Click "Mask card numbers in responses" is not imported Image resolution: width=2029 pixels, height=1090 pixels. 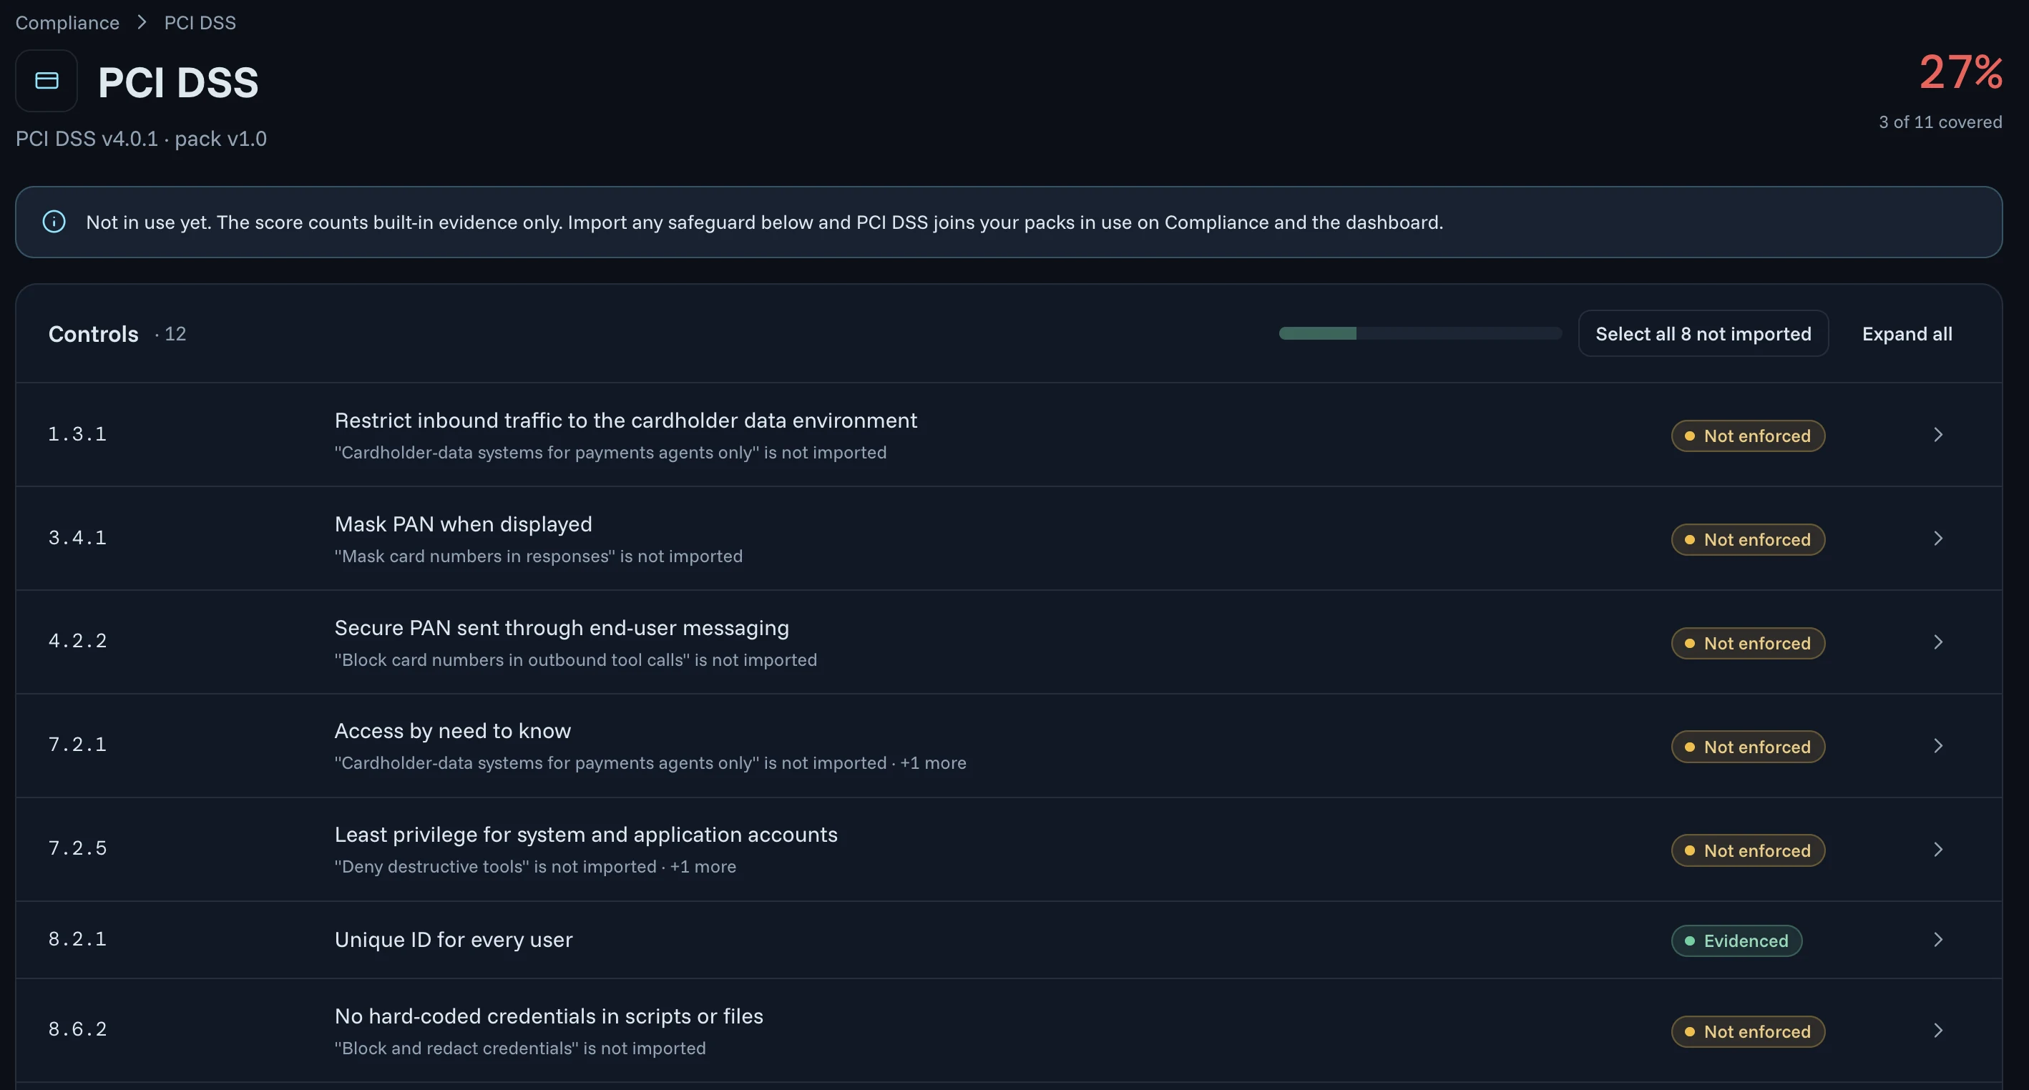tap(539, 557)
